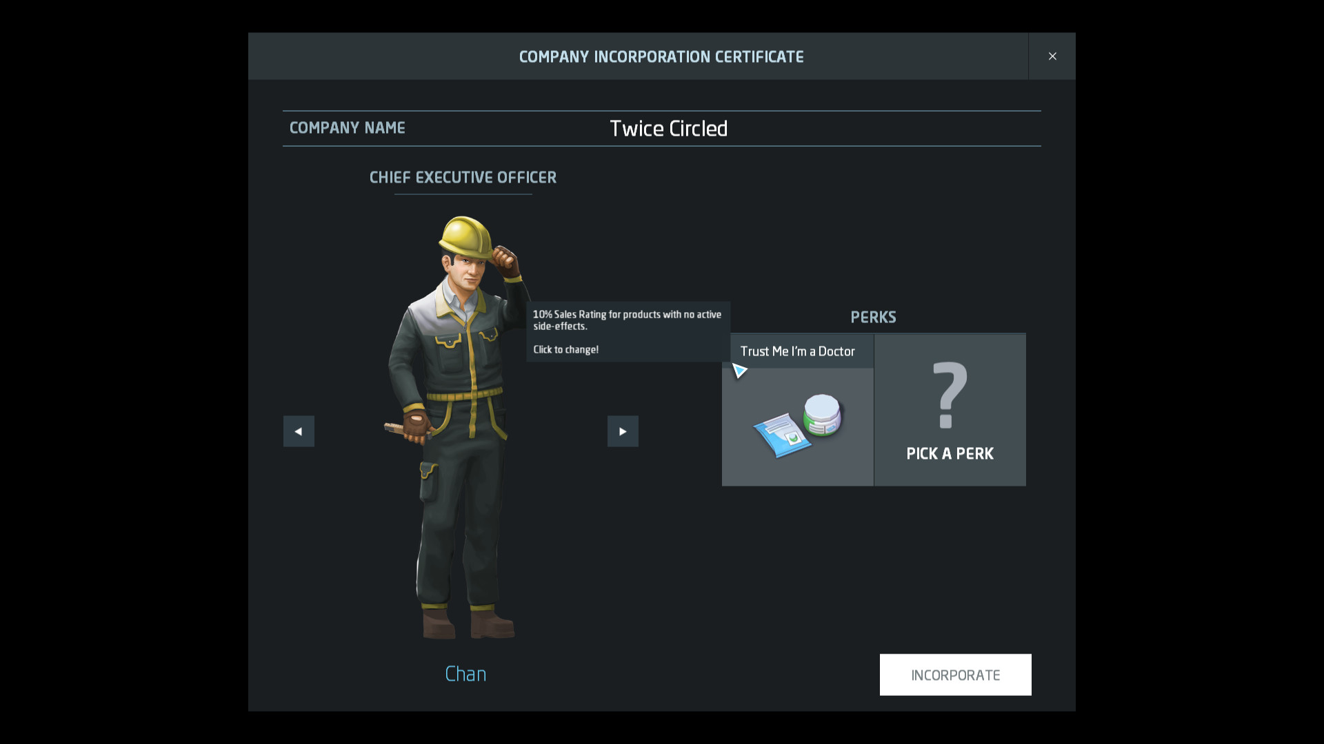This screenshot has height=744, width=1324.
Task: Browse to the previous CEO with the left arrow
Action: tap(298, 431)
